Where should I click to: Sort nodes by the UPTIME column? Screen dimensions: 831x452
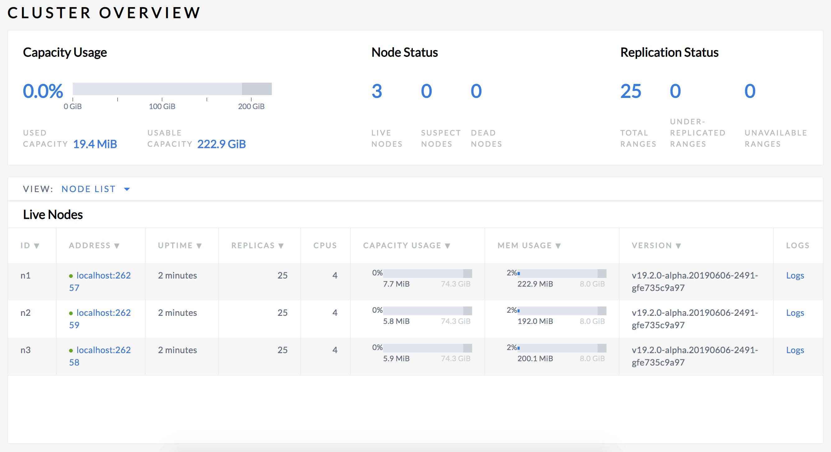coord(180,245)
